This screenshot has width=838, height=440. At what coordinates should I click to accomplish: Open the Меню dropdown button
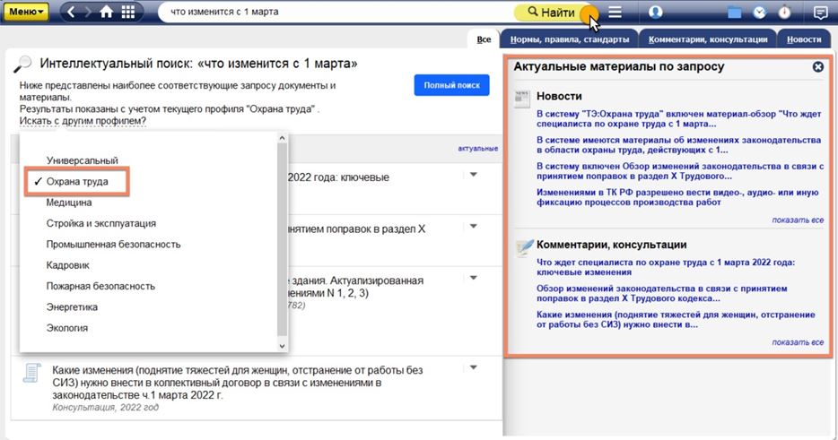point(26,12)
